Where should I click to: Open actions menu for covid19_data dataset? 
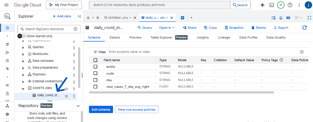point(74,89)
